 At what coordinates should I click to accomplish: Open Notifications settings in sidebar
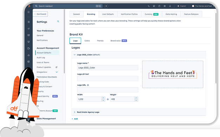click(42, 40)
